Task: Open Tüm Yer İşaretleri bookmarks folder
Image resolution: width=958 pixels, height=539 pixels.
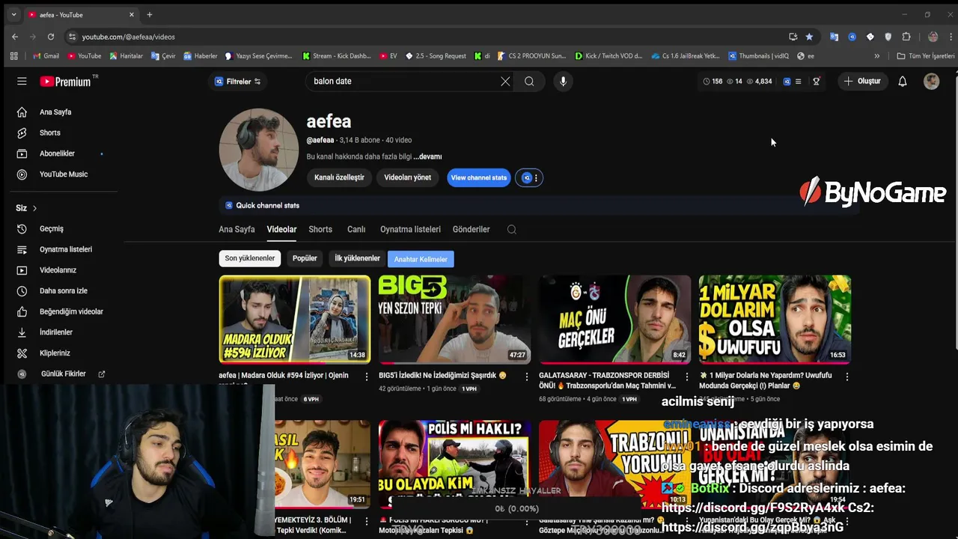Action: tap(926, 55)
